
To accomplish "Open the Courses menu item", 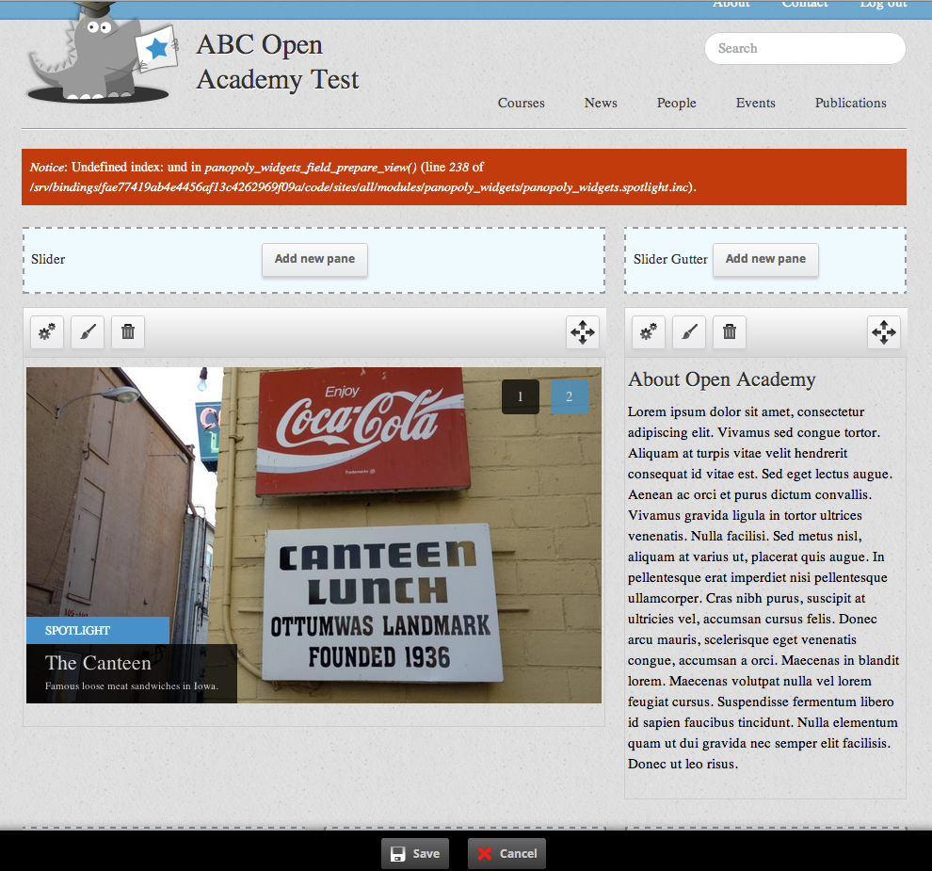I will pyautogui.click(x=521, y=103).
